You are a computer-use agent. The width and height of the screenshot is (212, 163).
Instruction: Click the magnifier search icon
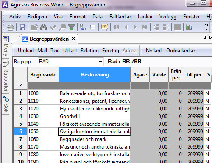point(62,27)
